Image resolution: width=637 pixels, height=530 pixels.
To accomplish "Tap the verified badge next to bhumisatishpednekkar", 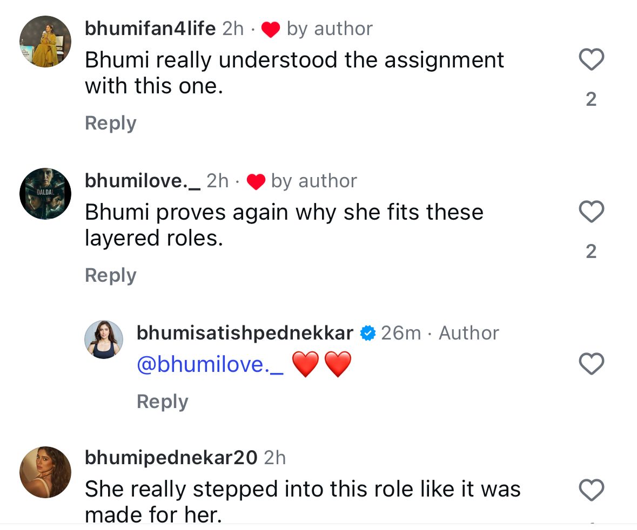I will tap(368, 334).
